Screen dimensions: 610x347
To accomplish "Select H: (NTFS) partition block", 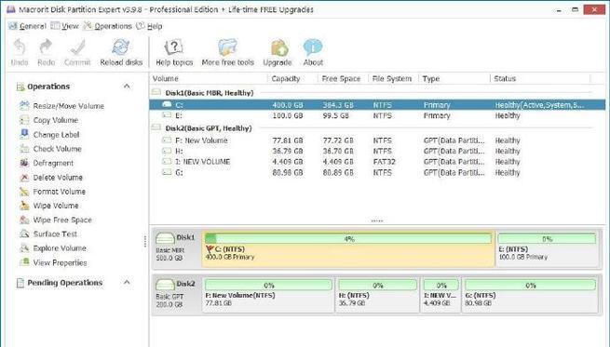I will coord(377,295).
